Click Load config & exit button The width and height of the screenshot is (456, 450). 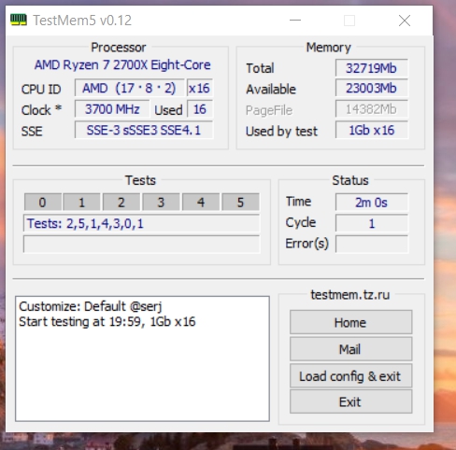[350, 376]
